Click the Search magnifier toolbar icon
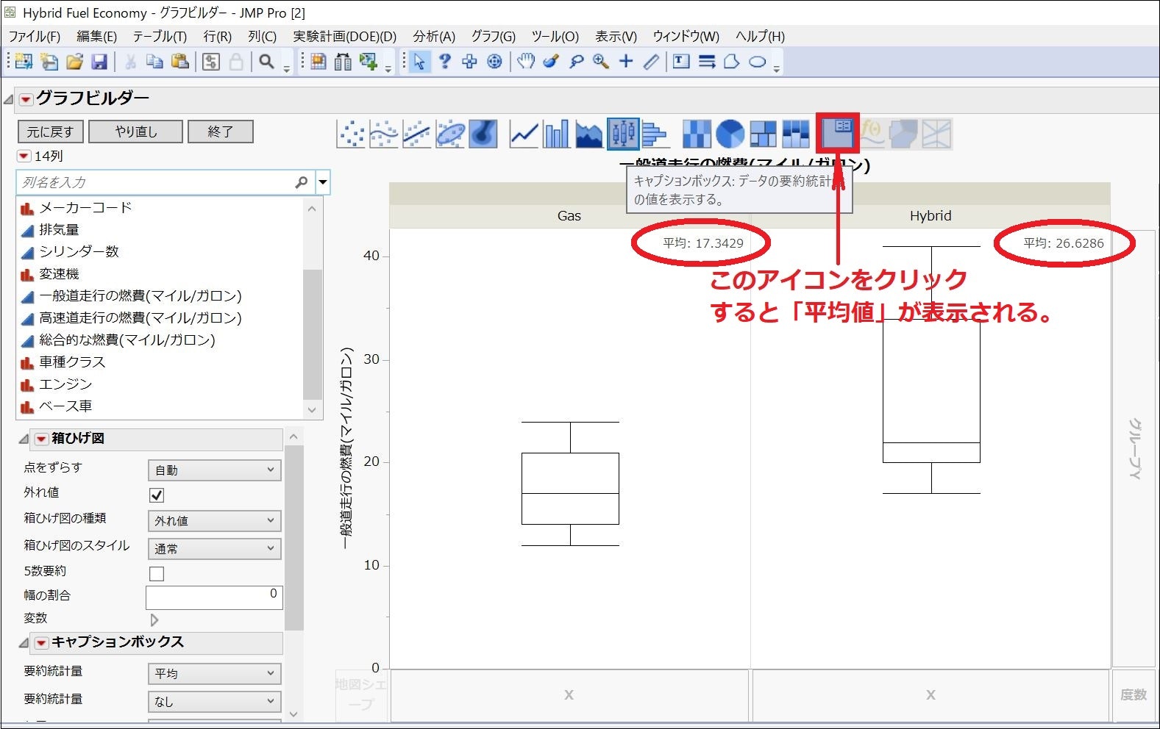Viewport: 1160px width, 729px height. (x=266, y=62)
